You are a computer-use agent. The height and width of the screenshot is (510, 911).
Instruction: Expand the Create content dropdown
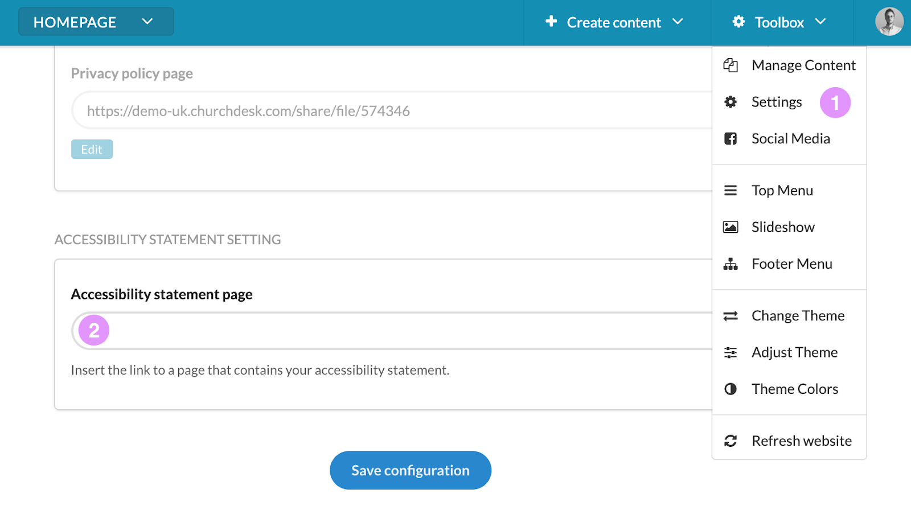614,22
